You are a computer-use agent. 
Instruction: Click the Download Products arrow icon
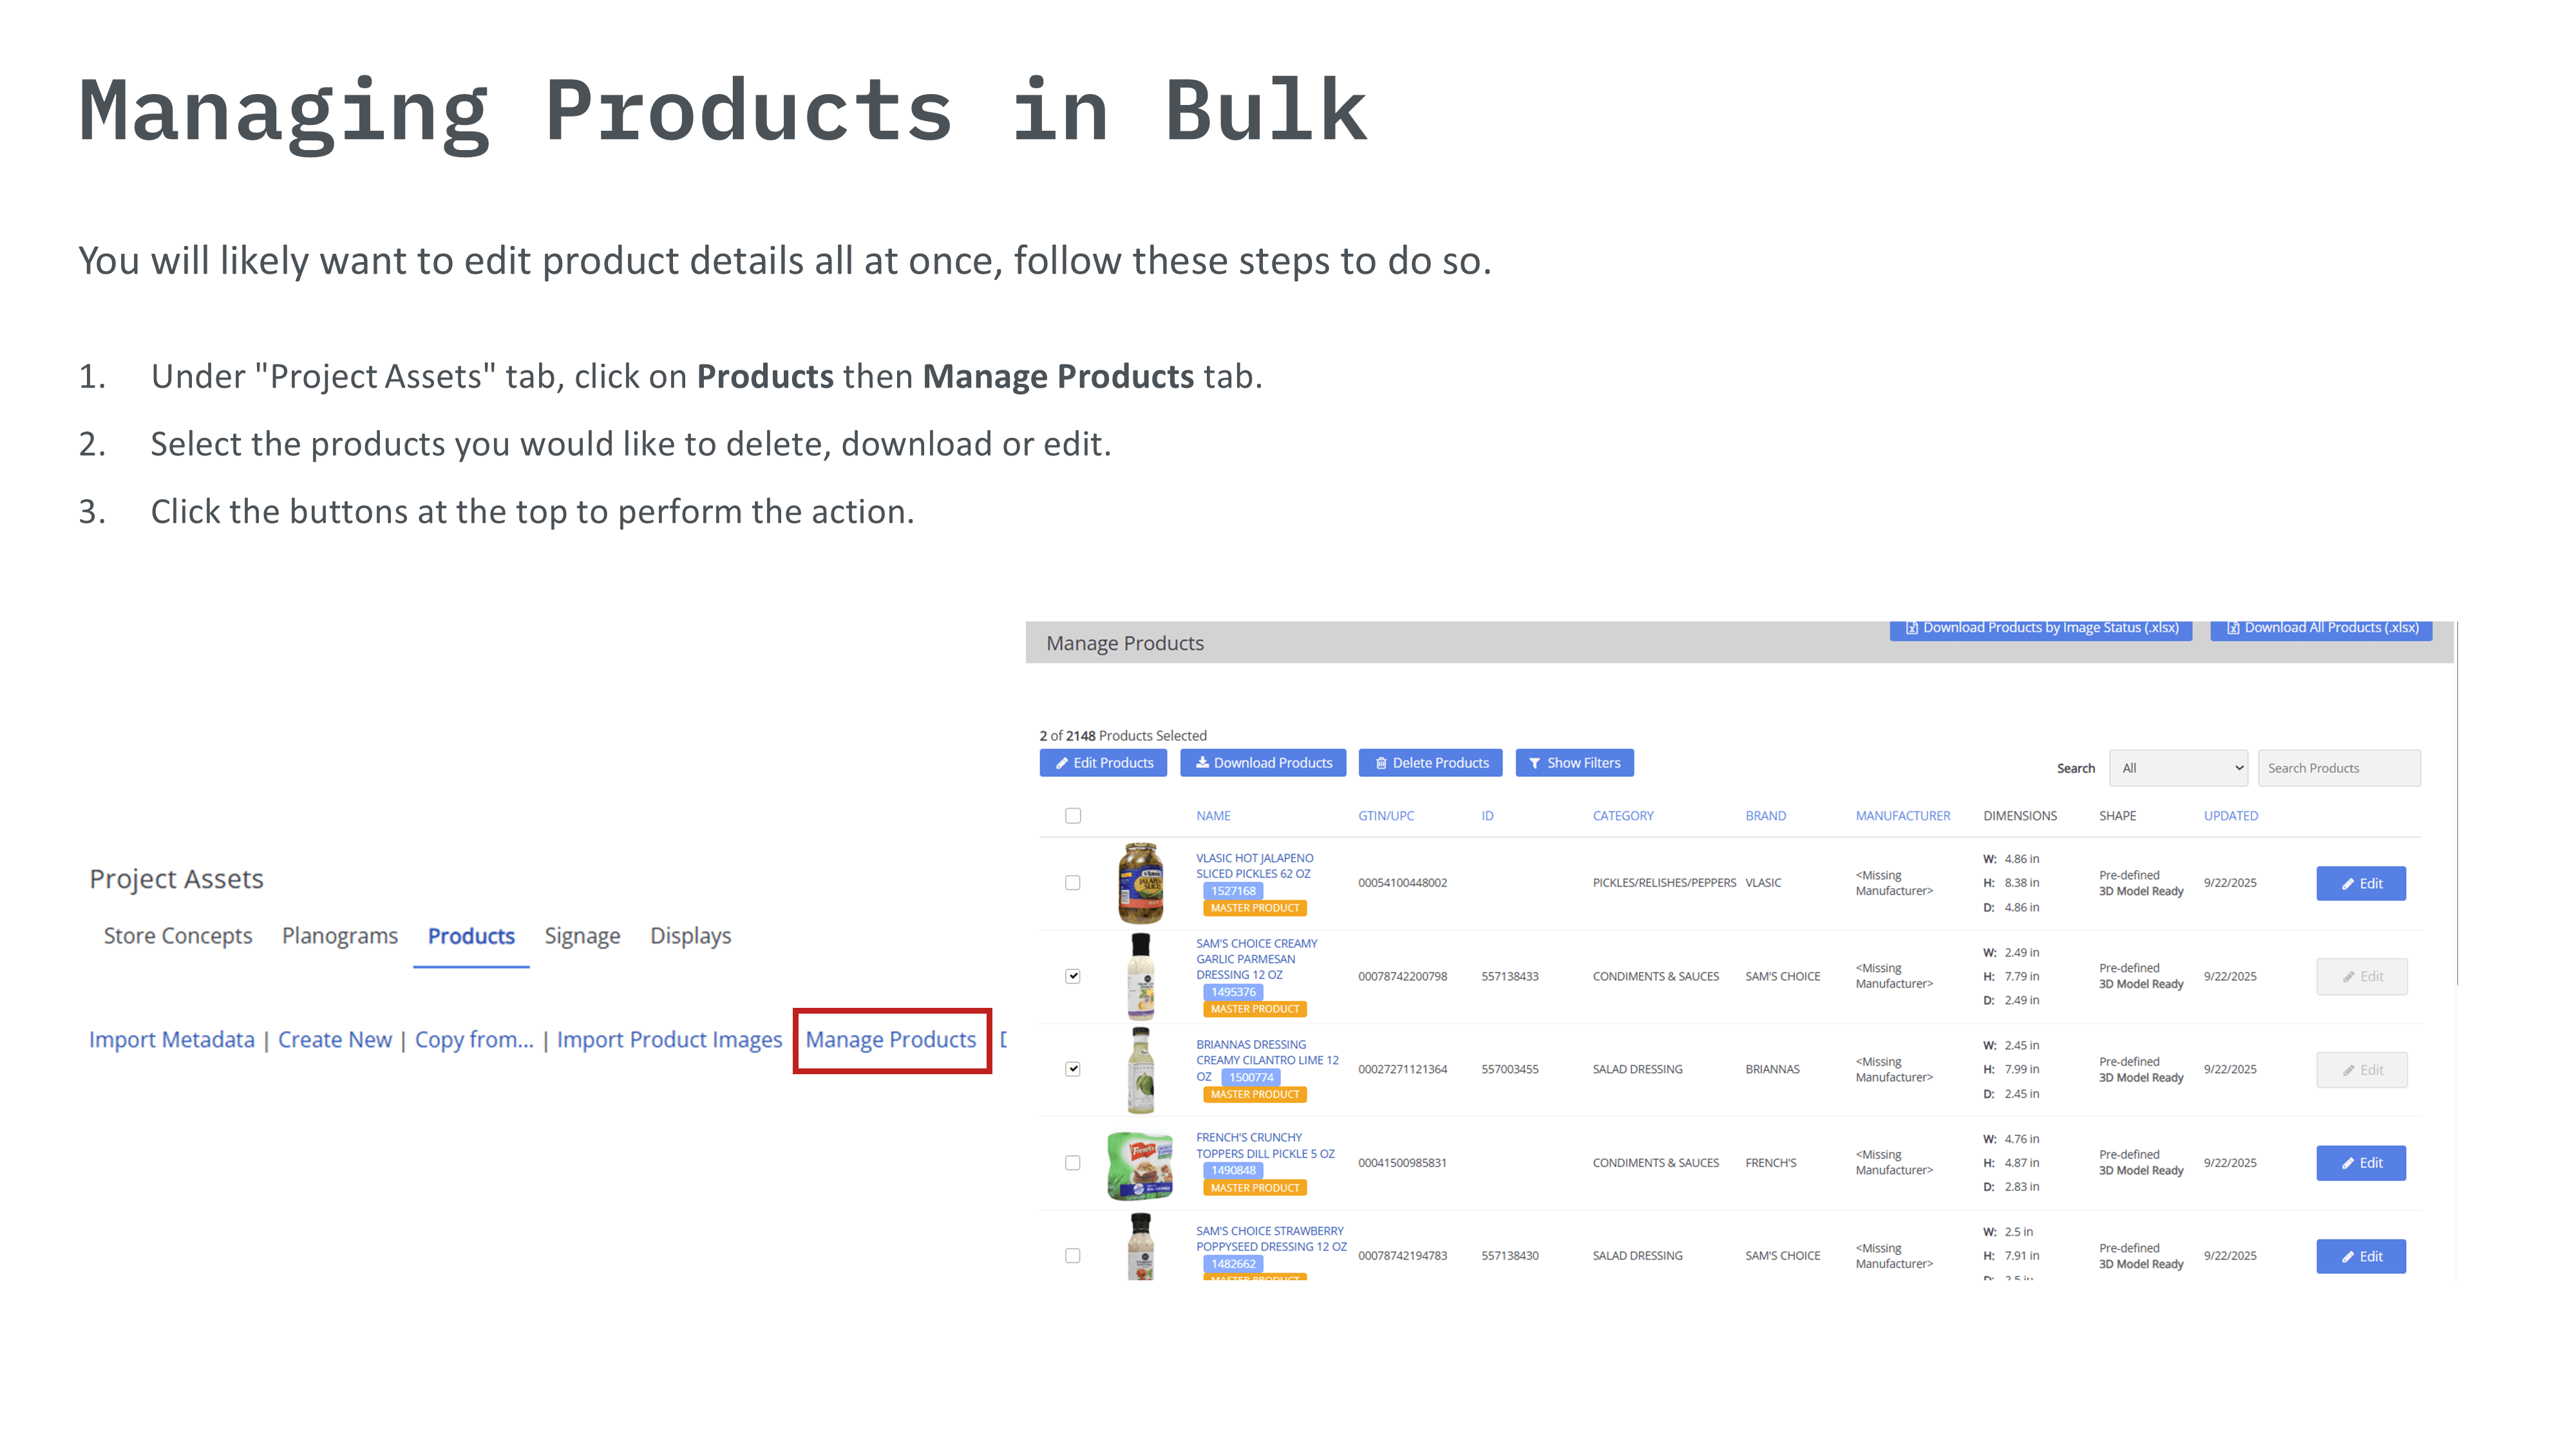1202,763
